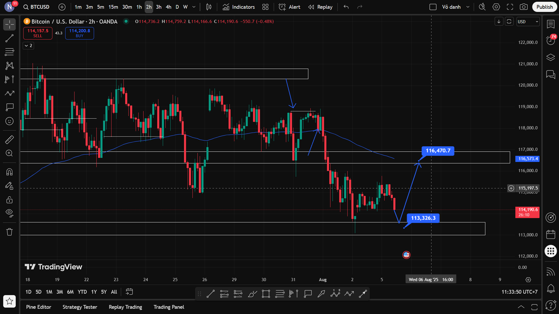
Task: Click the trash icon to remove drawings
Action: [x=9, y=232]
